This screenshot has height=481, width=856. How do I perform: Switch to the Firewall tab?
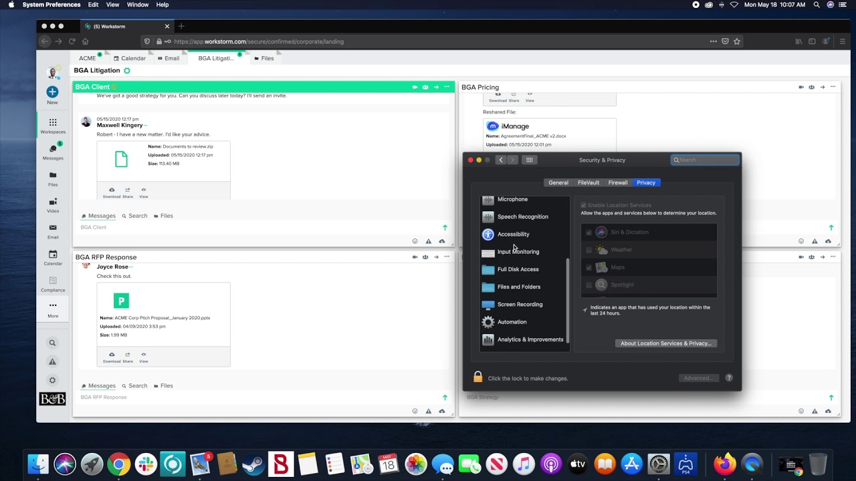pos(618,182)
